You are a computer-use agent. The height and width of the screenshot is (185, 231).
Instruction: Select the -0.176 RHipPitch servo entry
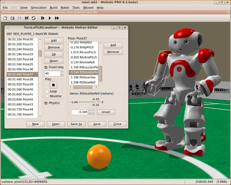(83, 47)
